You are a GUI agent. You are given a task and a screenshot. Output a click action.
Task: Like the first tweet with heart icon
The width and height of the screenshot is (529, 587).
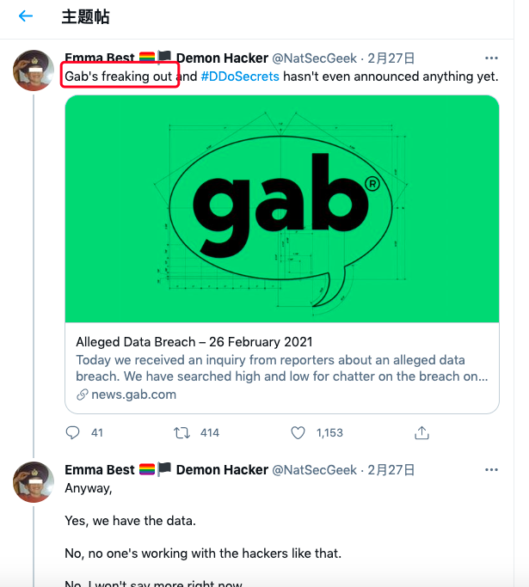click(x=298, y=433)
